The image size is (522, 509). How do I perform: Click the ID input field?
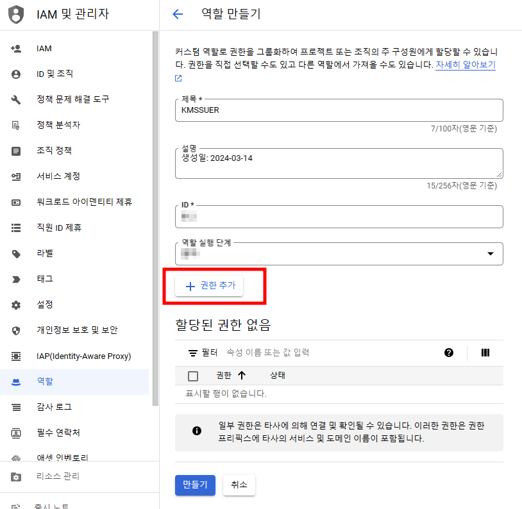point(339,217)
